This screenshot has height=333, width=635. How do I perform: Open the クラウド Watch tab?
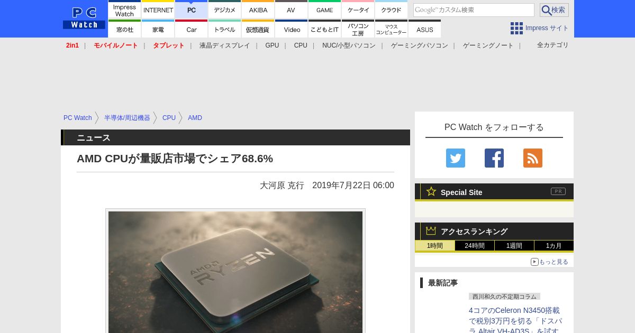[x=392, y=10]
